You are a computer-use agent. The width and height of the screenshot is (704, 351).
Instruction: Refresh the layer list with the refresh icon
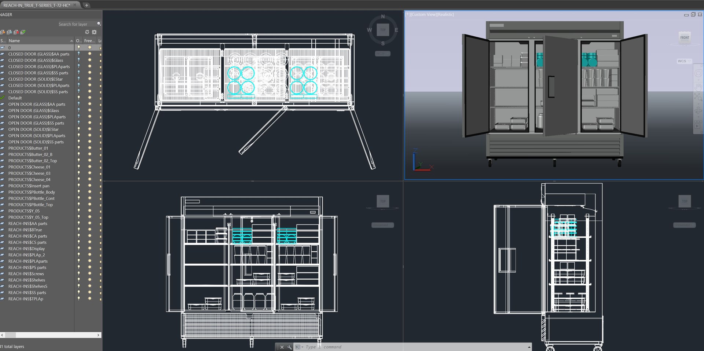pos(87,32)
